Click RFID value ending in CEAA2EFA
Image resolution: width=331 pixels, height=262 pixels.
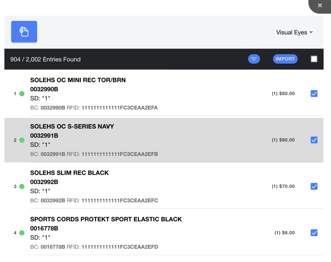[120, 108]
